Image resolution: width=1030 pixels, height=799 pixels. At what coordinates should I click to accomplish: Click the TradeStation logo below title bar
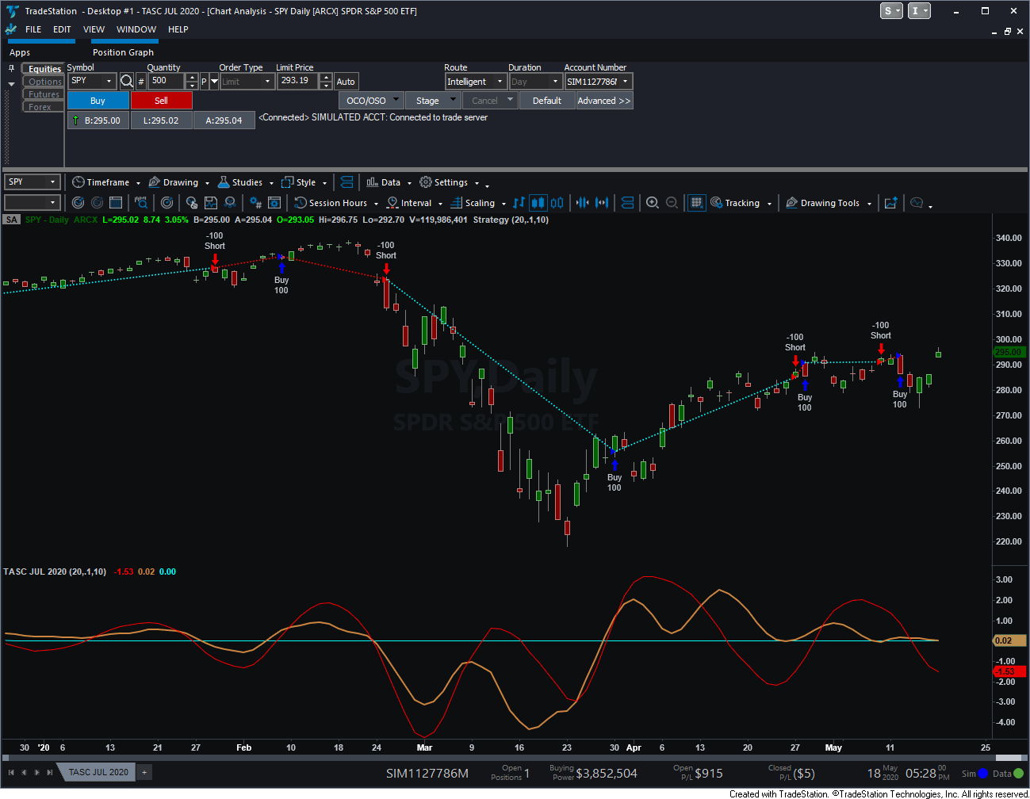tap(11, 29)
